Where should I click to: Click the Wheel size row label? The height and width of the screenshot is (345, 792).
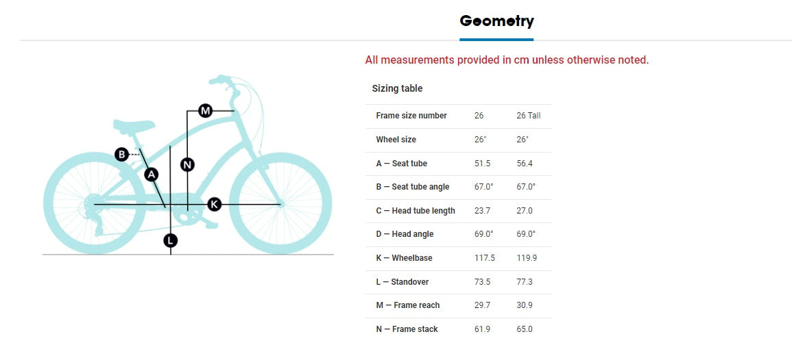click(x=396, y=140)
